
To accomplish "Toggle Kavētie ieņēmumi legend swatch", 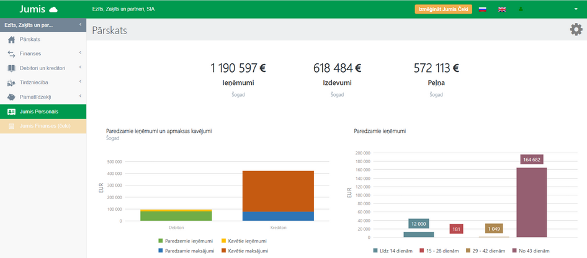I will [x=224, y=241].
